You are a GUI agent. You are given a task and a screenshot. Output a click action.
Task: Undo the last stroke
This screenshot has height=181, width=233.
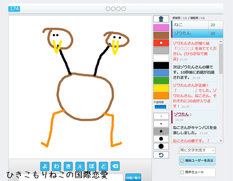click(161, 155)
